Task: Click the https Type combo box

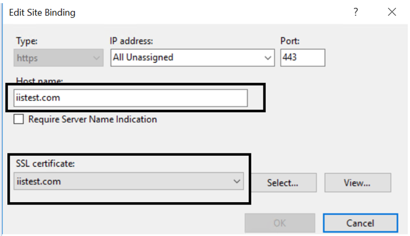Action: click(x=59, y=58)
